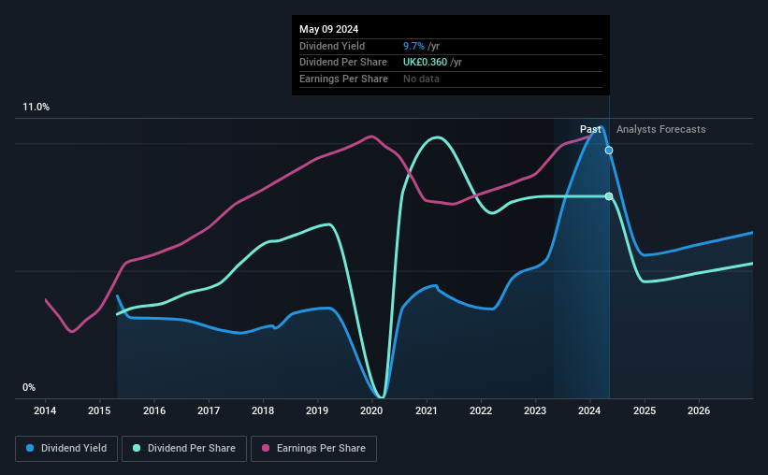
Task: Select the teal Dividend Per Share data point marker
Action: (609, 196)
